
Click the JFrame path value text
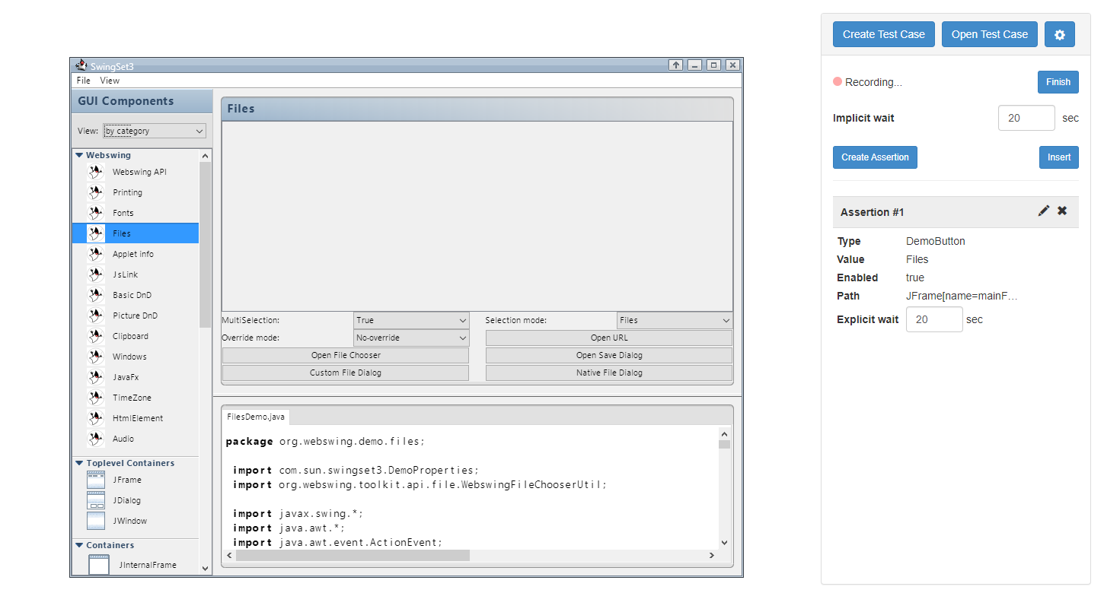962,296
